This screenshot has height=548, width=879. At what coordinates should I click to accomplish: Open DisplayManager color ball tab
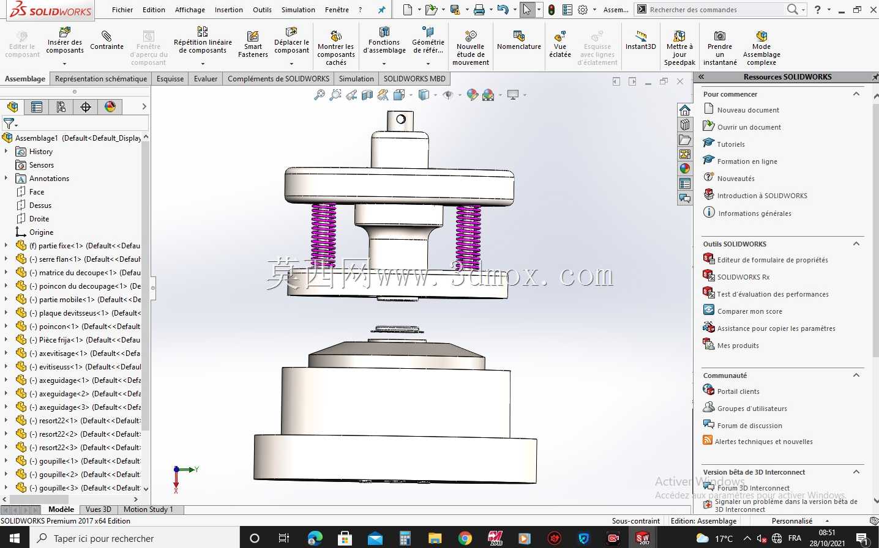(x=110, y=107)
